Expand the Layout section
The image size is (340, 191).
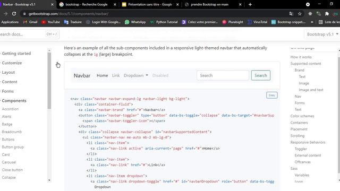[8, 72]
